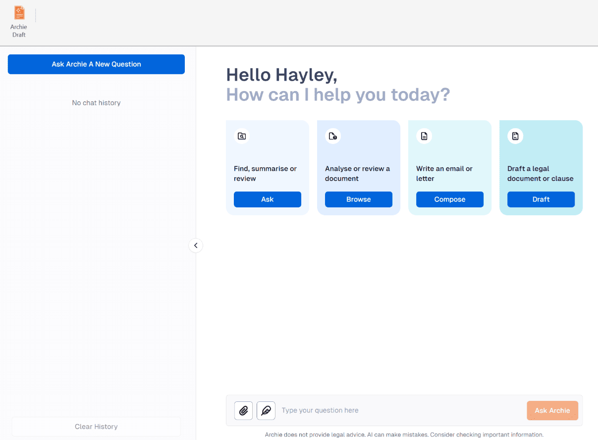
Task: Click the Ask button under Find, summarise
Action: point(268,199)
